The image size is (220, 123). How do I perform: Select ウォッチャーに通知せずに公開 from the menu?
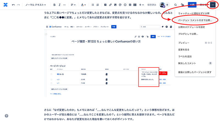pos(195,13)
